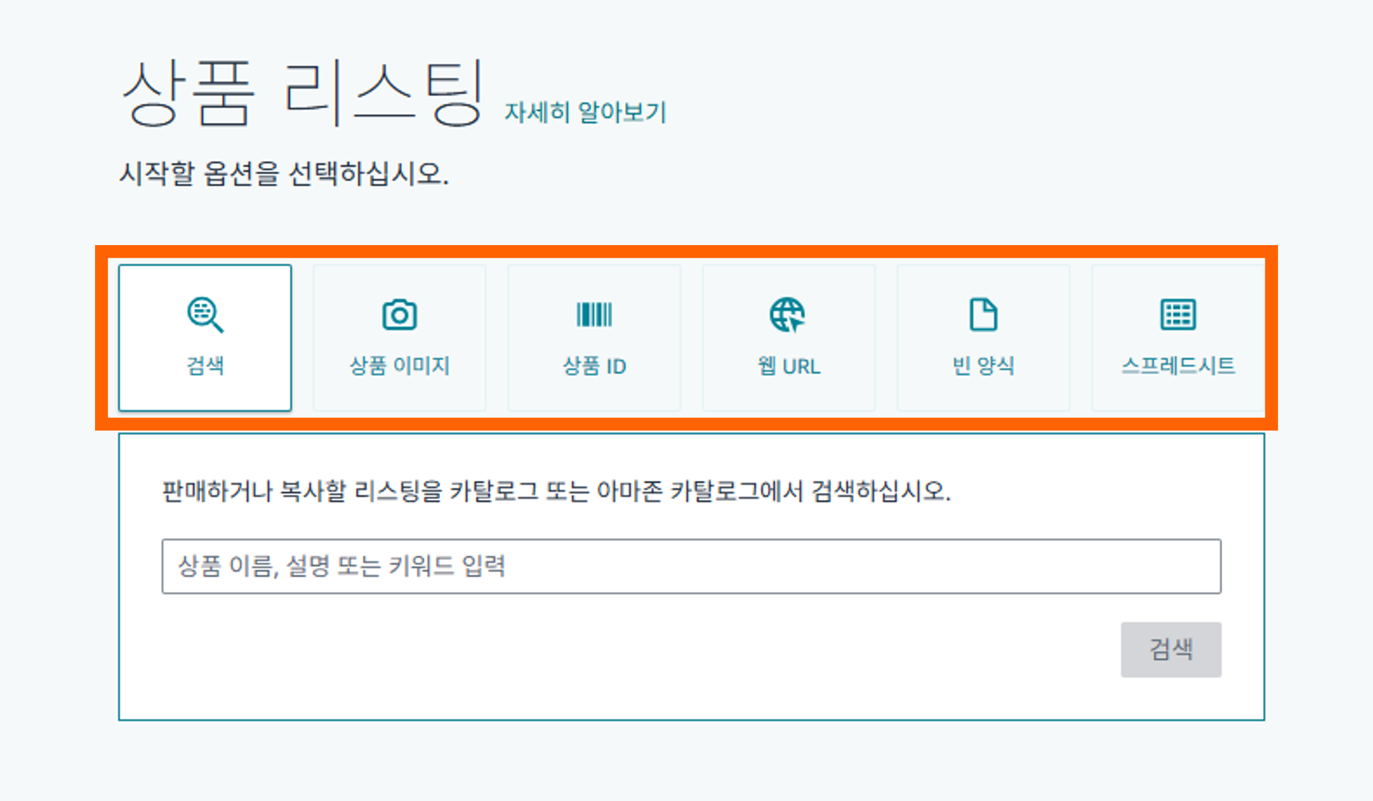Viewport: 1373px width, 801px height.
Task: Open the 자세히 알아보기 link
Action: pyautogui.click(x=585, y=113)
